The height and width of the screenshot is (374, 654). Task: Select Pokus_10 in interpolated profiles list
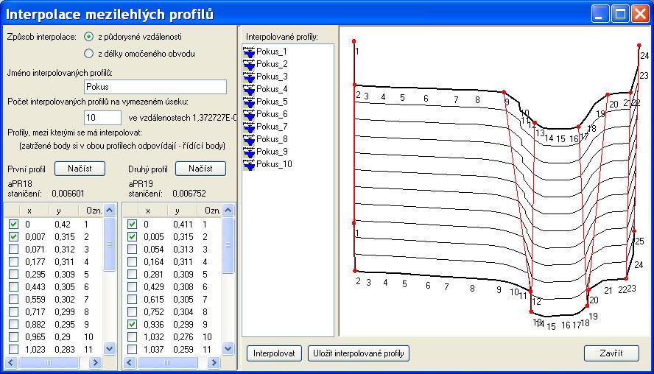coord(274,164)
